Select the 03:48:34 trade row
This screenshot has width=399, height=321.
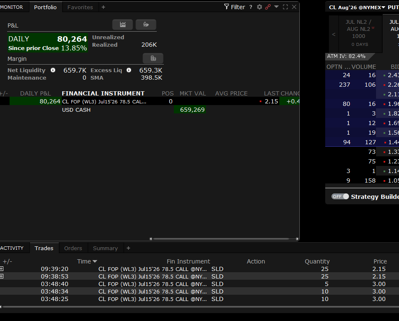(x=199, y=291)
